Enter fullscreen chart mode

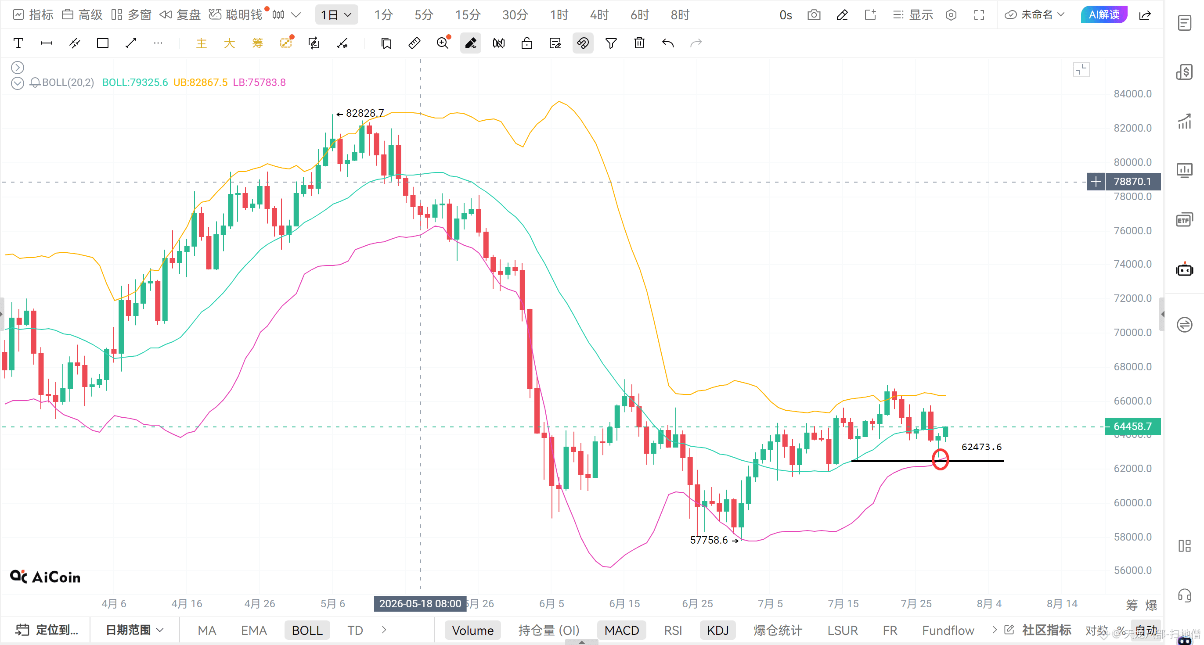pos(979,15)
